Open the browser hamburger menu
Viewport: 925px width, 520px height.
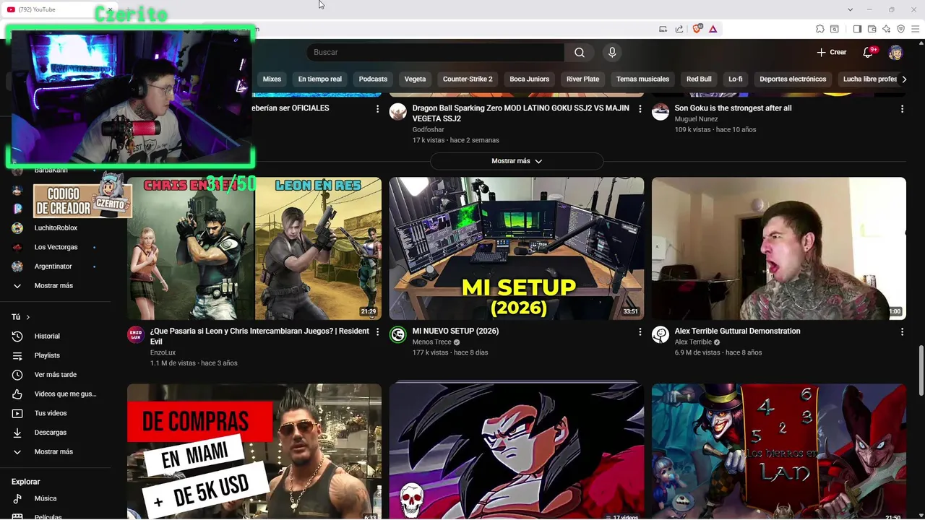[916, 29]
